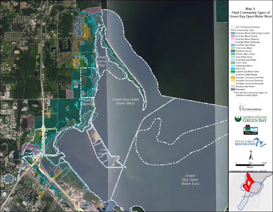Click the "Dead Horse Bay" map label
The width and height of the screenshot is (273, 212).
[102, 61]
